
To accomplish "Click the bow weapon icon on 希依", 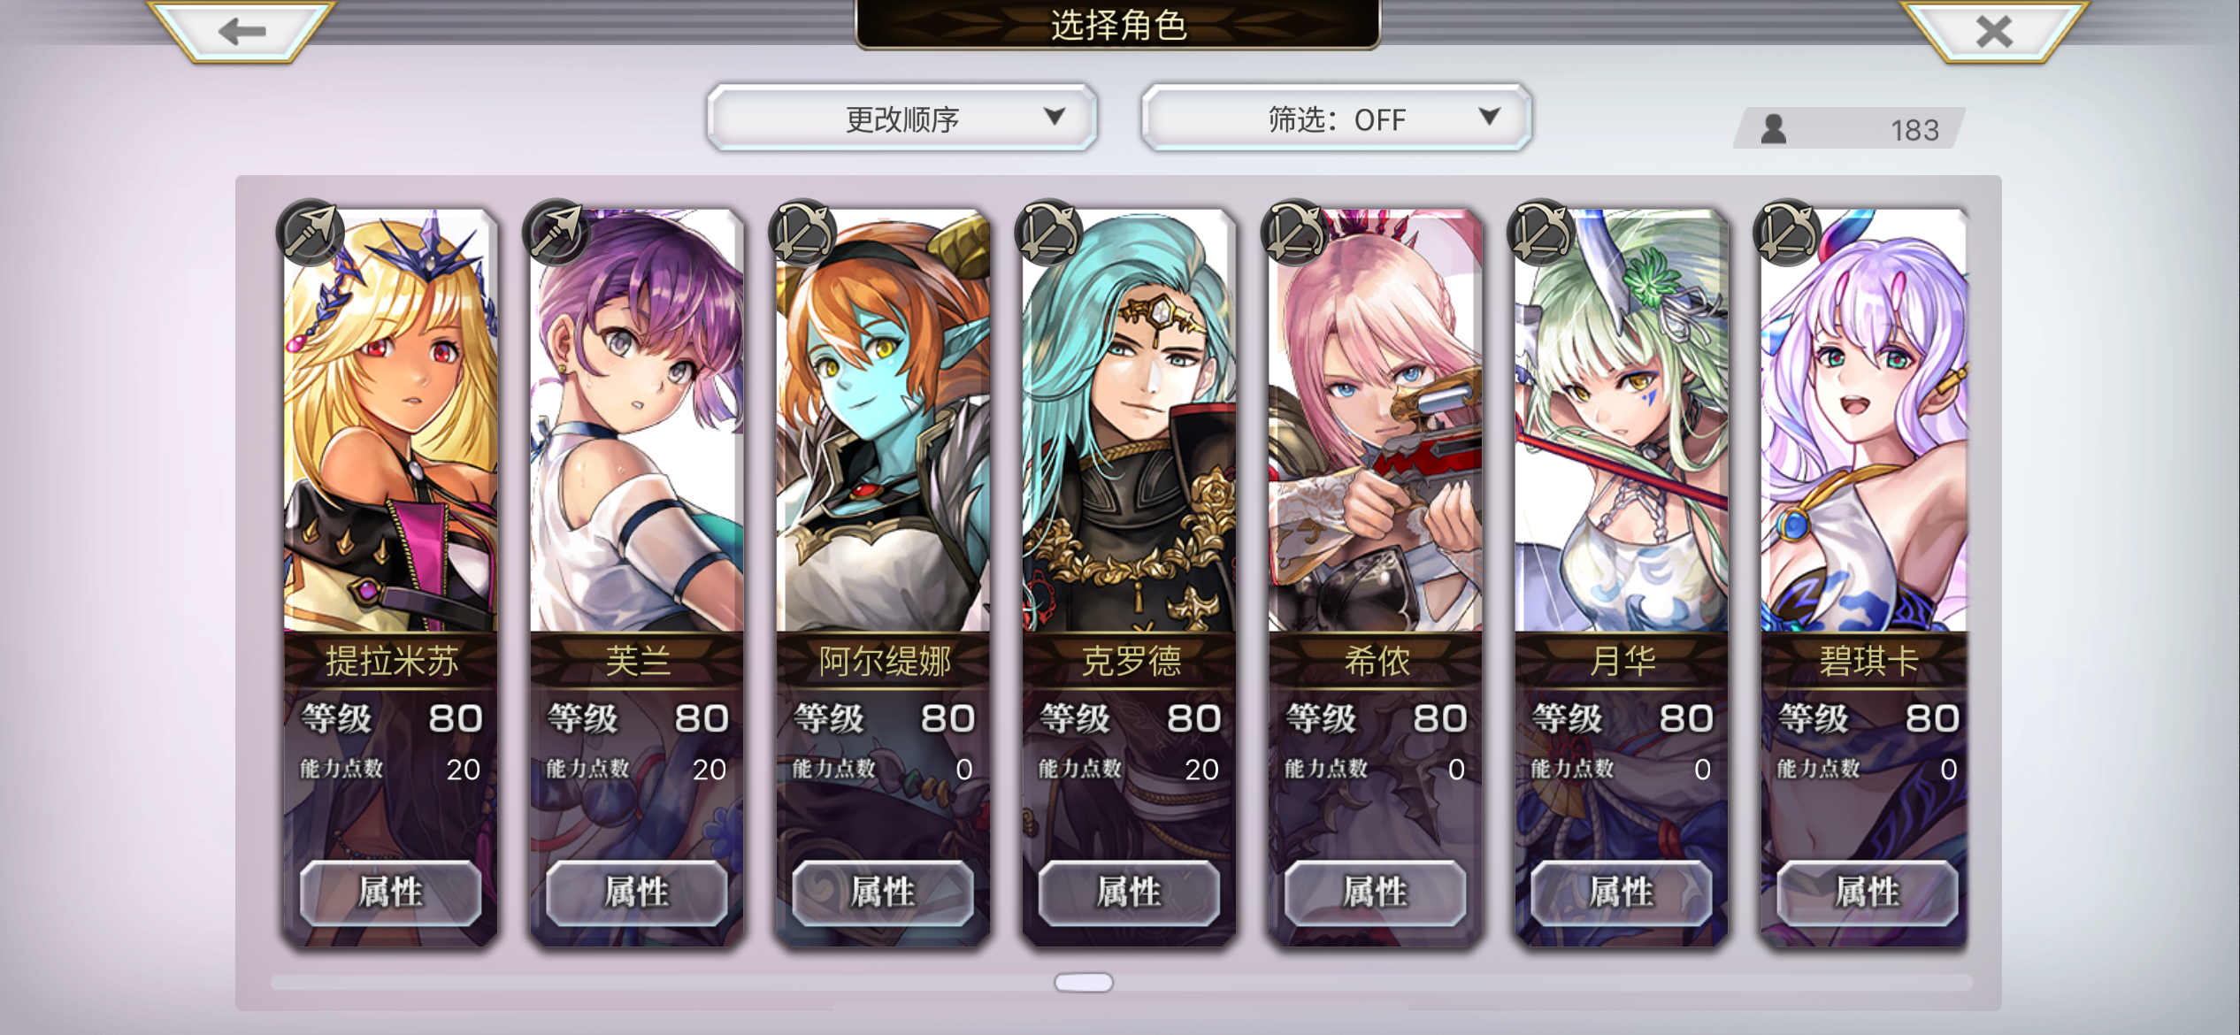I will 1294,232.
